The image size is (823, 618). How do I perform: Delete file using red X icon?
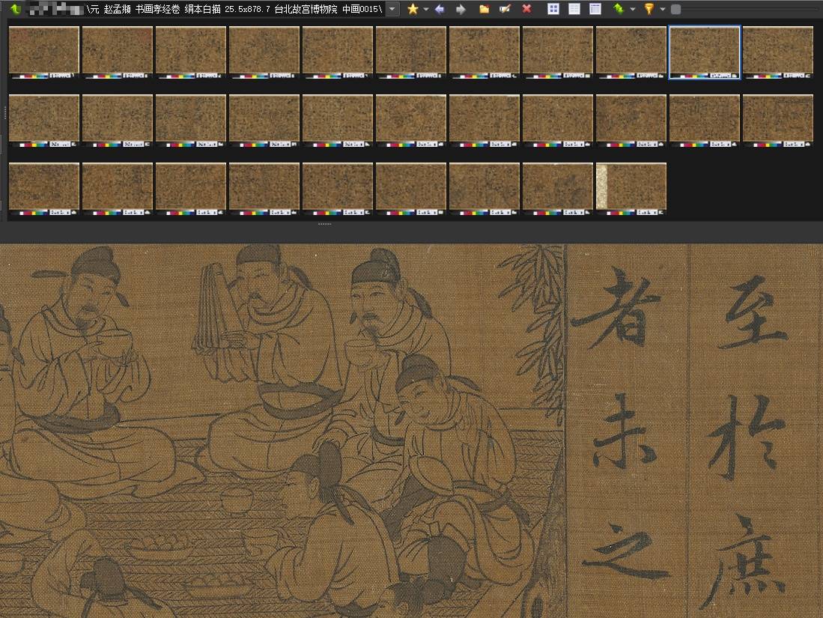(526, 9)
